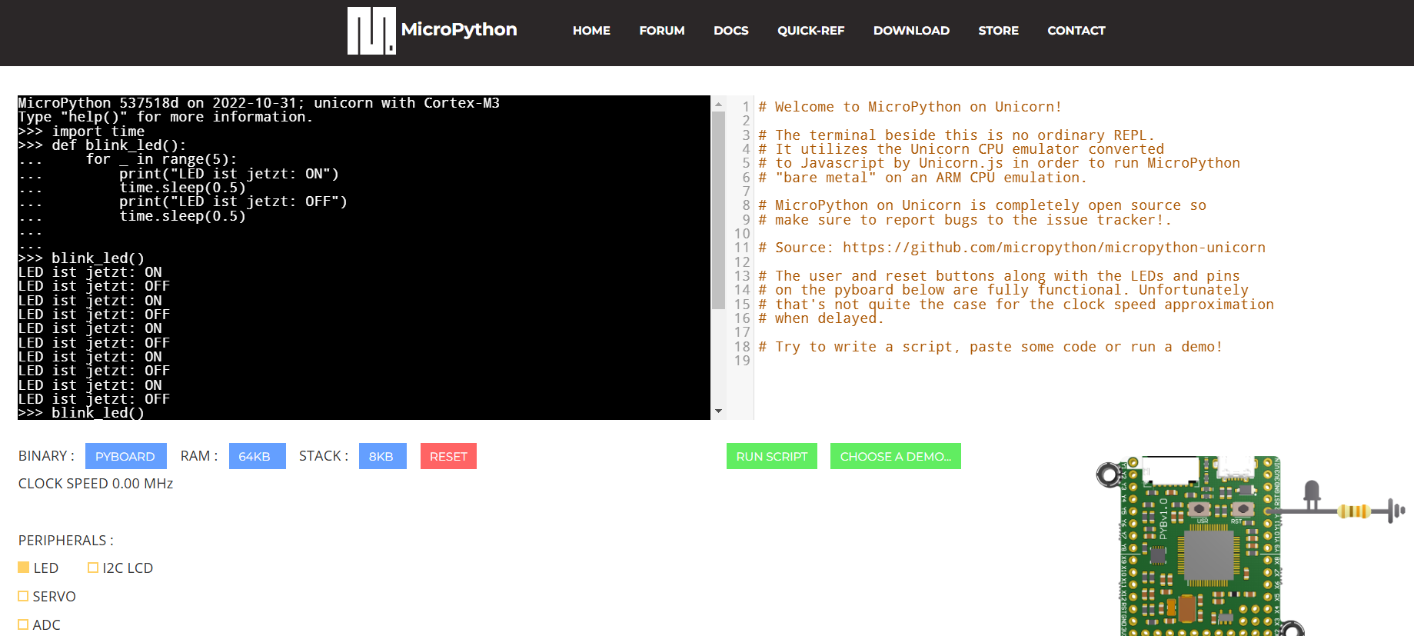Click the 'CLOCK SPEED 0.00 MHz' readout
The image size is (1414, 636).
tap(96, 484)
